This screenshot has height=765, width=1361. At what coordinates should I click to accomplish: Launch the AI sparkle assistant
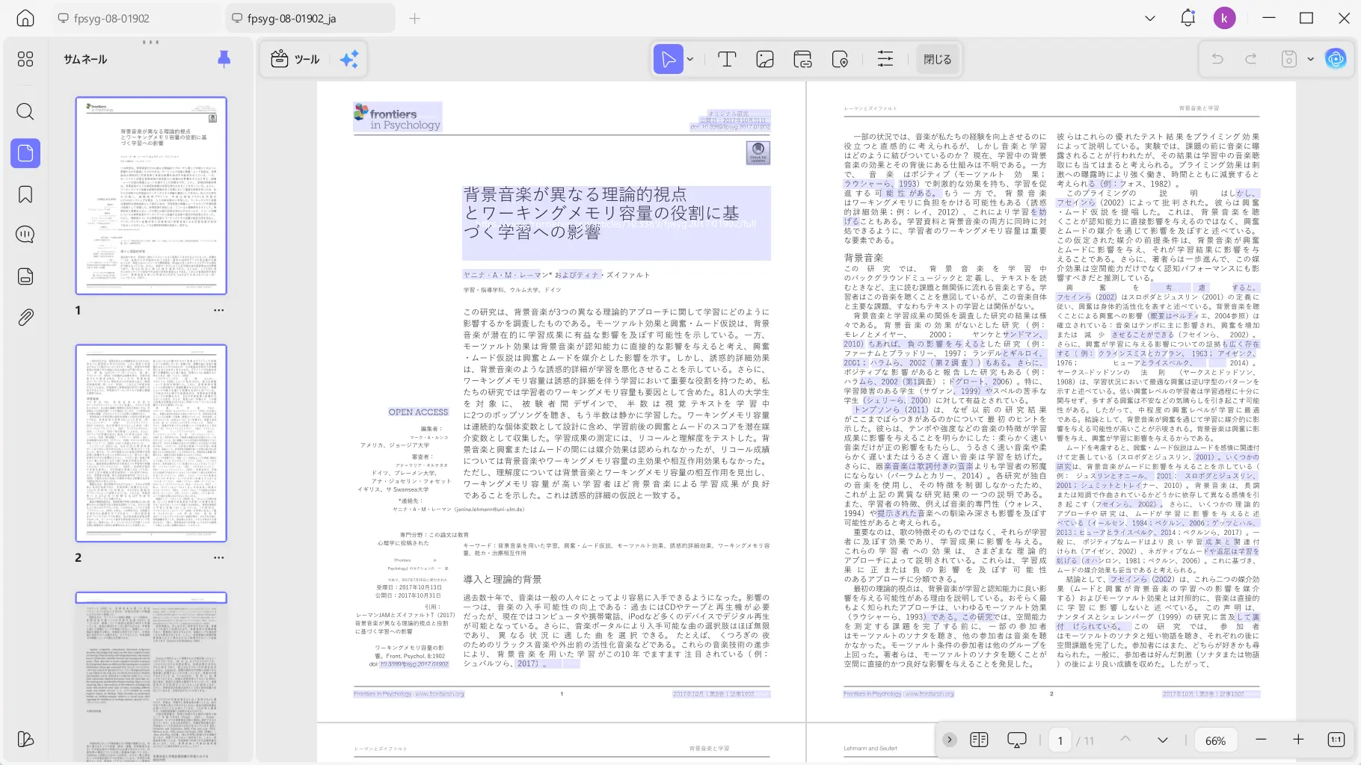point(349,59)
